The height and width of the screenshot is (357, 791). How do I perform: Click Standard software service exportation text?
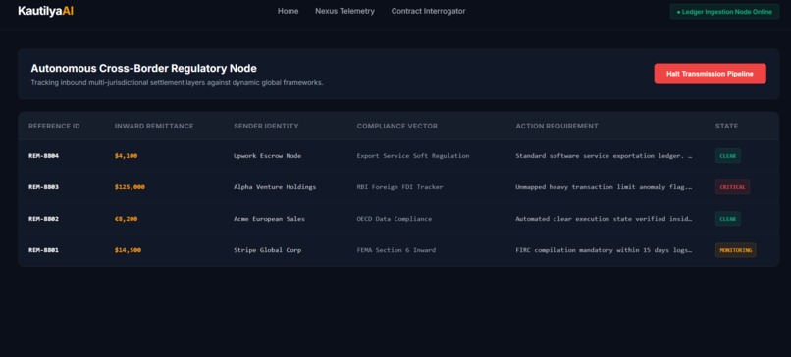click(x=604, y=156)
